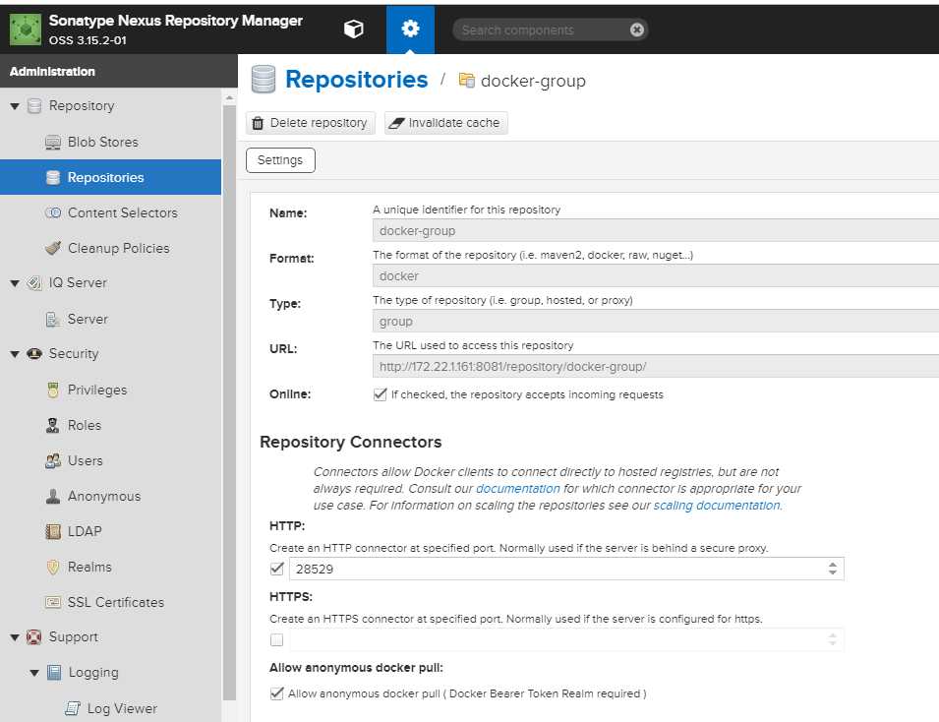Click the Logging icon
The width and height of the screenshot is (939, 722).
54,672
